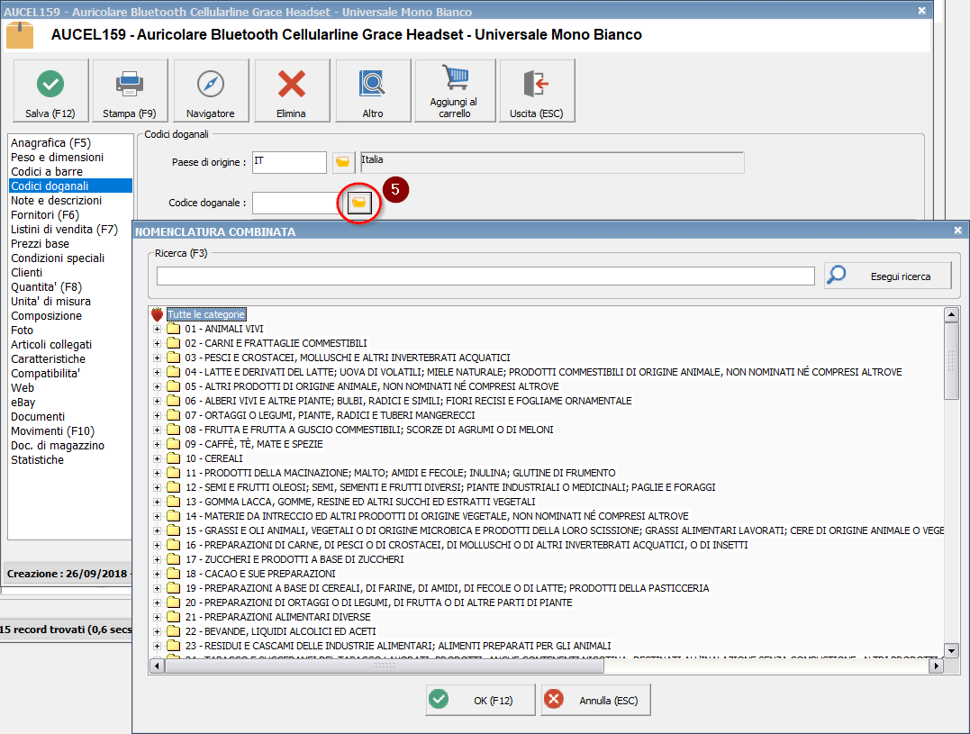Select Tutte le categorie root item
Screen dimensions: 970x734
[206, 314]
